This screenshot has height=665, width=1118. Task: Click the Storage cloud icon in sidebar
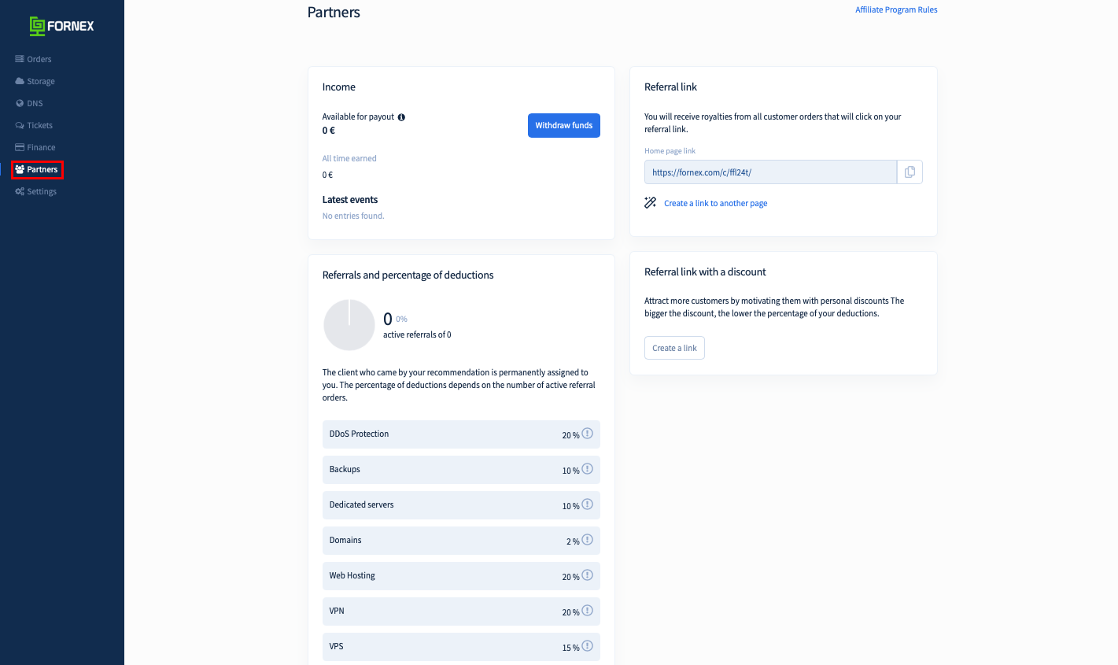tap(20, 81)
